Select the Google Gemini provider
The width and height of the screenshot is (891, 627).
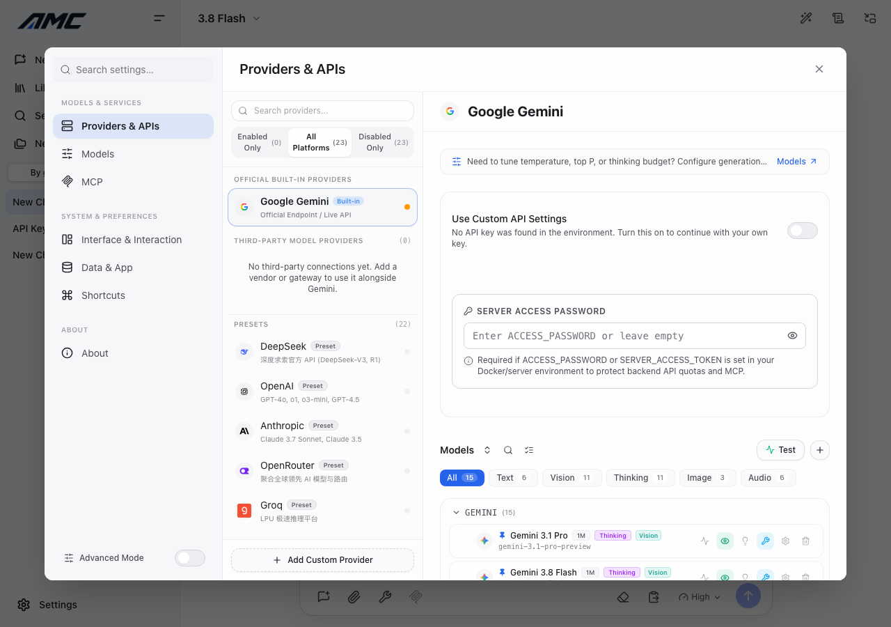click(322, 208)
